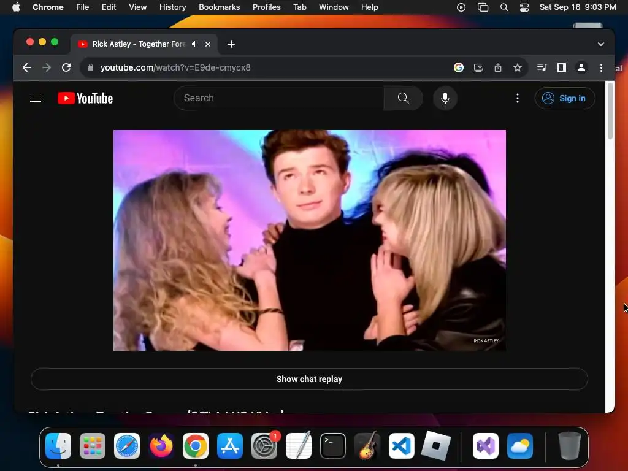Image resolution: width=628 pixels, height=471 pixels.
Task: Click Chrome icon in the Dock
Action: pos(196,446)
